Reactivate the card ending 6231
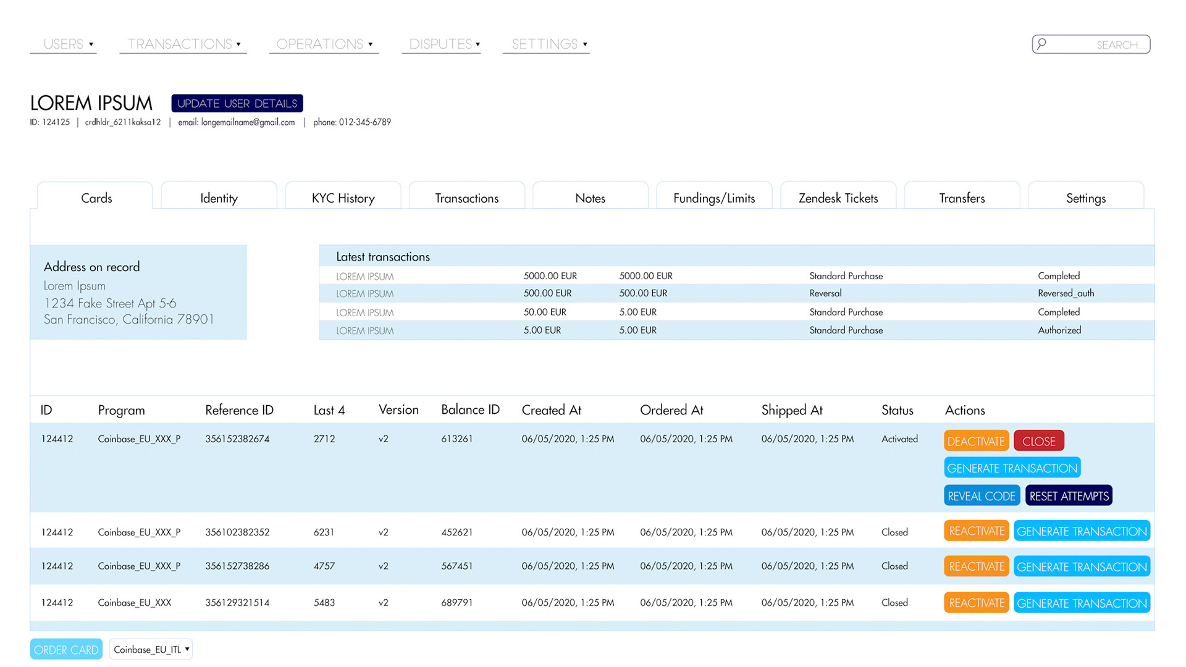1186x667 pixels. [976, 531]
